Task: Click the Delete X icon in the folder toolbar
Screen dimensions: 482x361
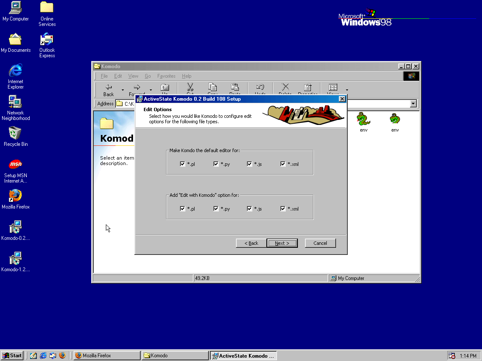Action: click(x=285, y=87)
